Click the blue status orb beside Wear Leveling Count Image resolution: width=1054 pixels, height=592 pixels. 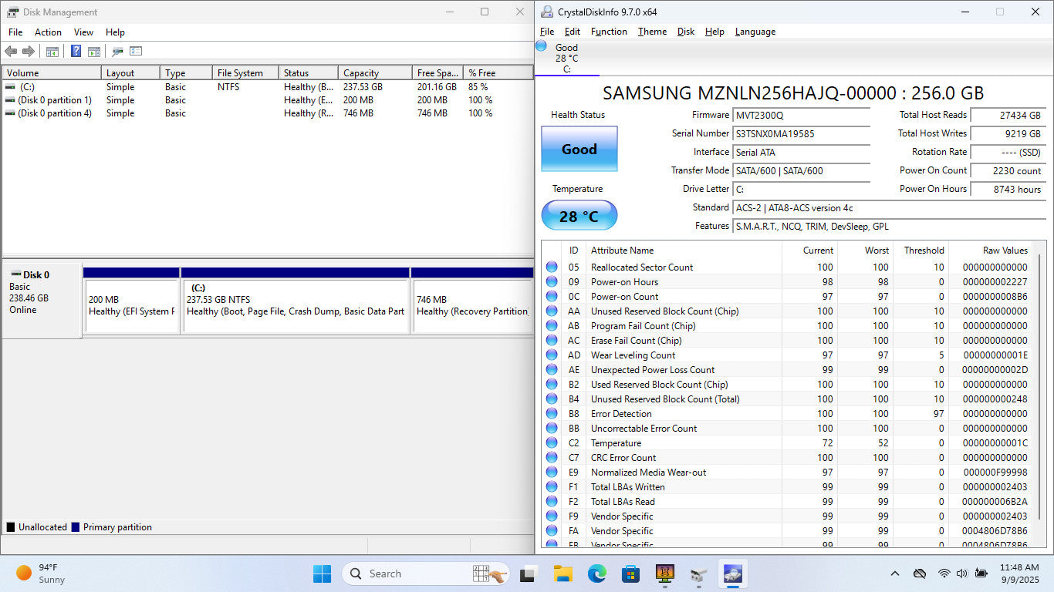coord(552,355)
